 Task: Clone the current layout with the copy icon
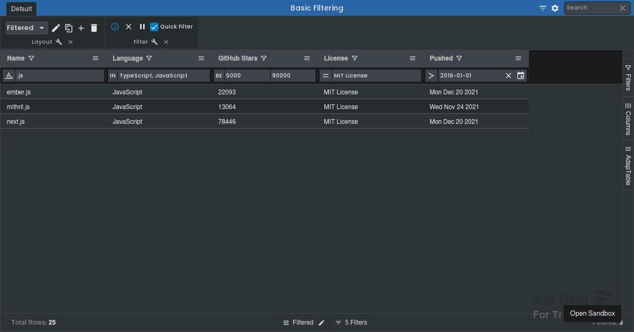click(69, 28)
